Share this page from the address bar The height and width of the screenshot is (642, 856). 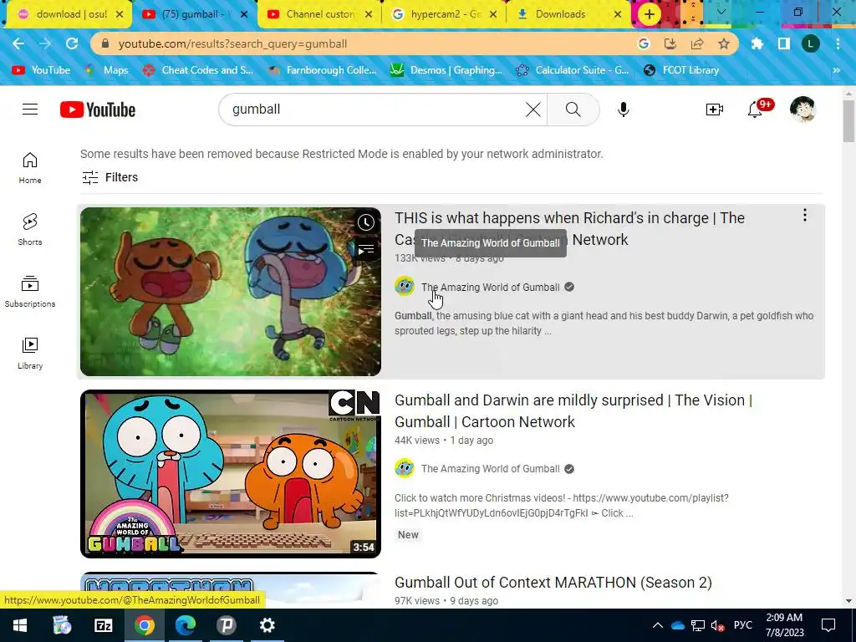(x=697, y=43)
